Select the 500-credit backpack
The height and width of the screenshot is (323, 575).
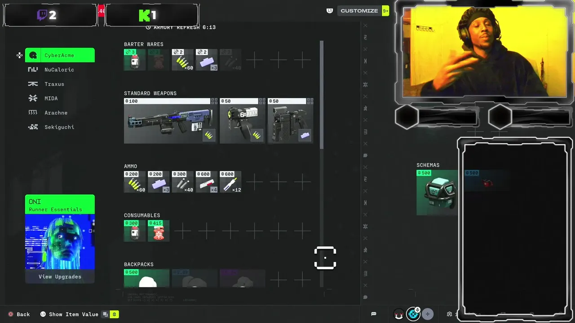point(146,278)
